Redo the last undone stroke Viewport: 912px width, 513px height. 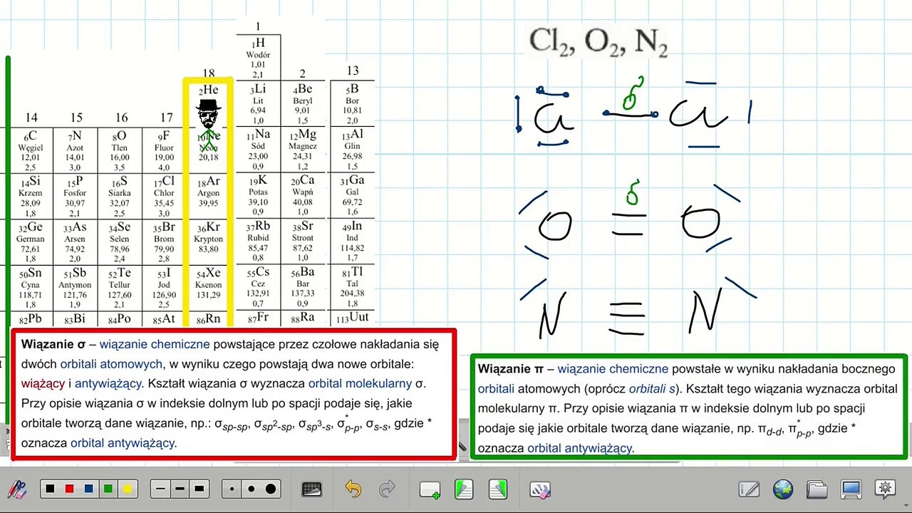[x=387, y=489]
